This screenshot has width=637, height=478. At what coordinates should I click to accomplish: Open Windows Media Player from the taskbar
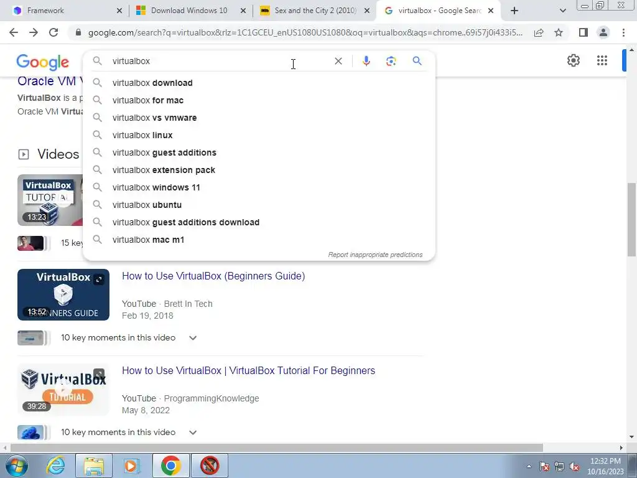[131, 466]
